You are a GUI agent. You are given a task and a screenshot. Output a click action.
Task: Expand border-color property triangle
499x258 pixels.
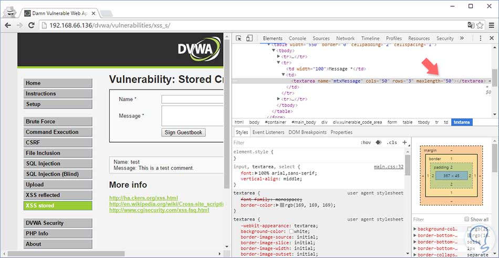point(277,206)
